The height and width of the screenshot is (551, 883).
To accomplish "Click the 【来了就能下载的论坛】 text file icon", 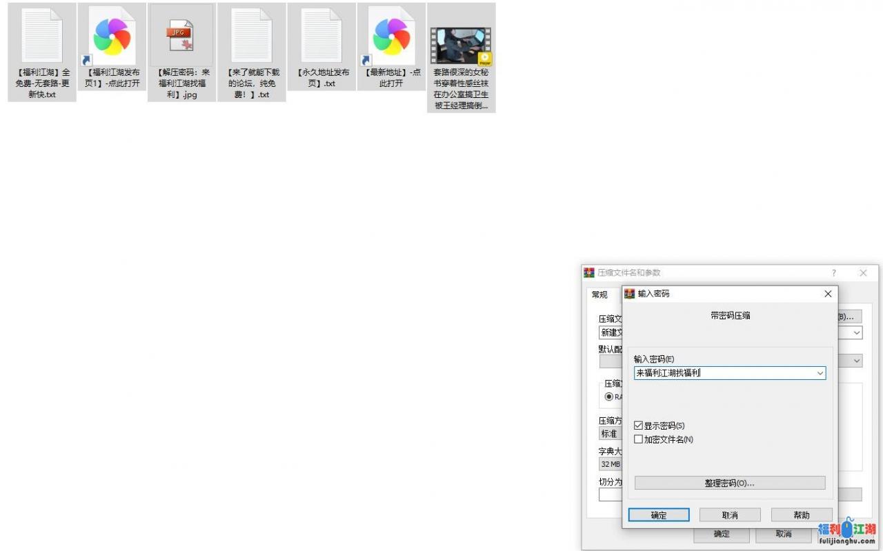I will click(252, 36).
